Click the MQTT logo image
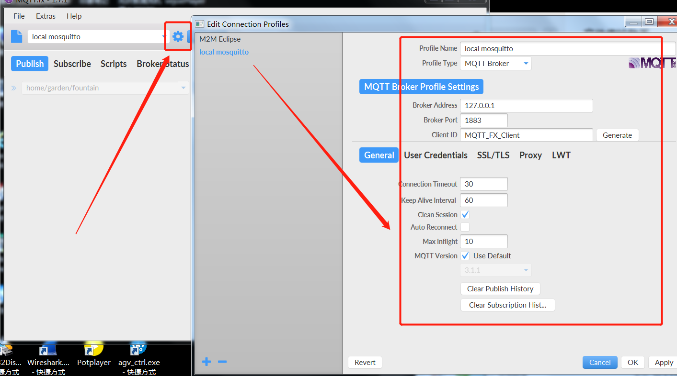Image resolution: width=677 pixels, height=376 pixels. 652,63
